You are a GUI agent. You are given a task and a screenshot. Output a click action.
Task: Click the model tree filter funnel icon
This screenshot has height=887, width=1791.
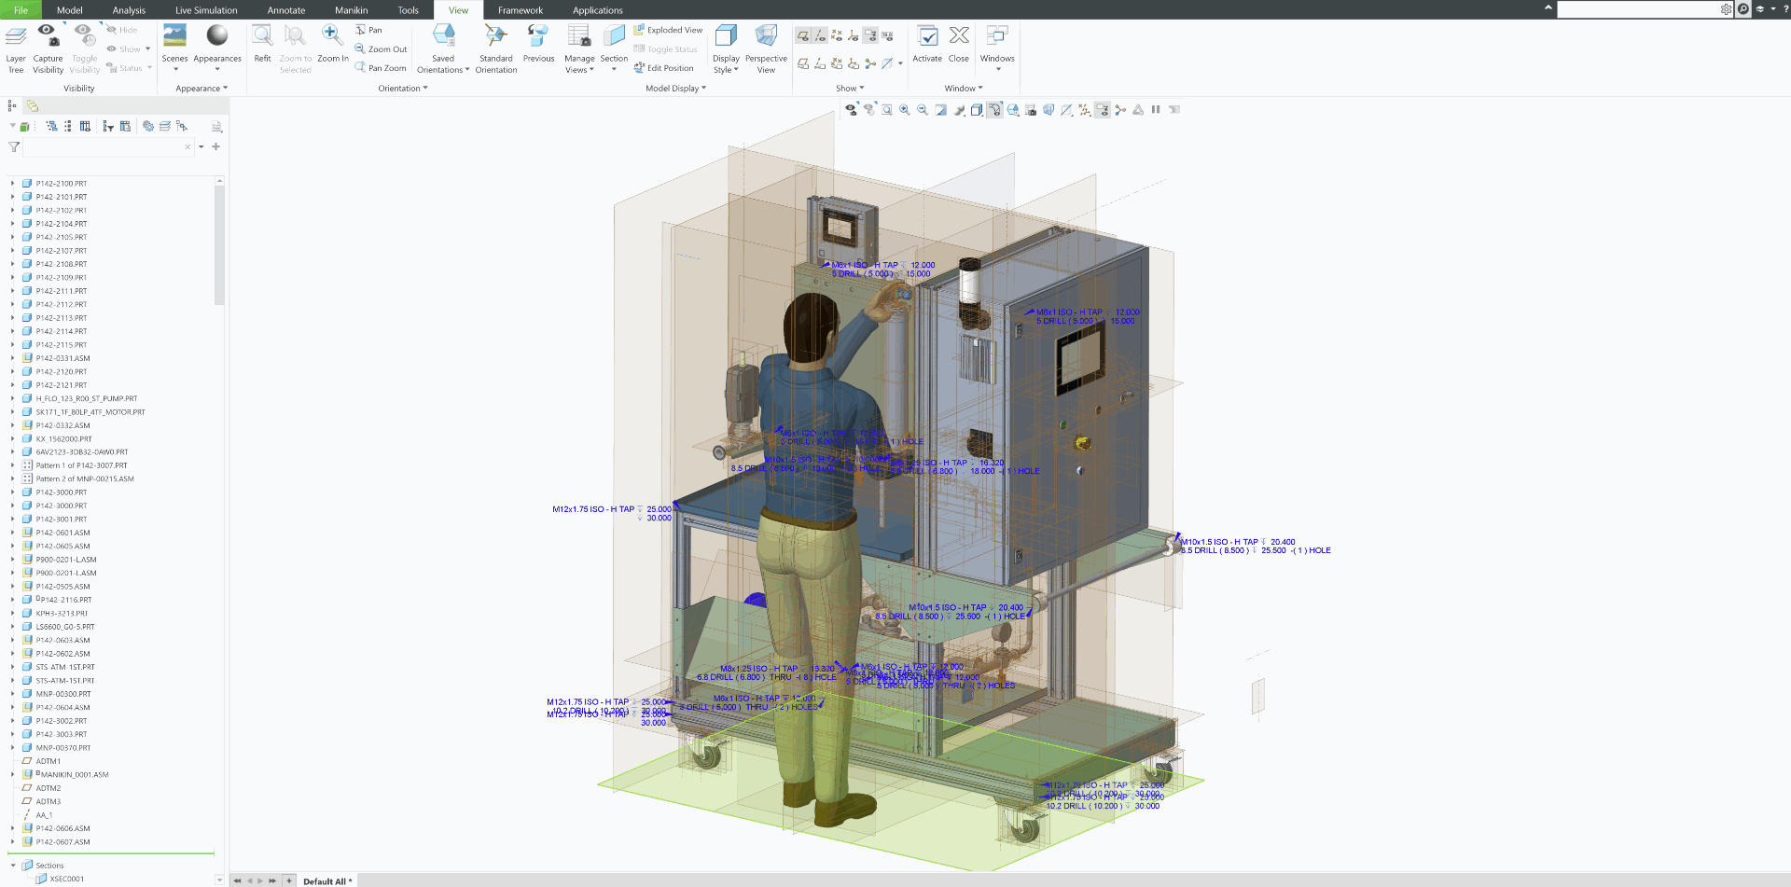coord(14,146)
